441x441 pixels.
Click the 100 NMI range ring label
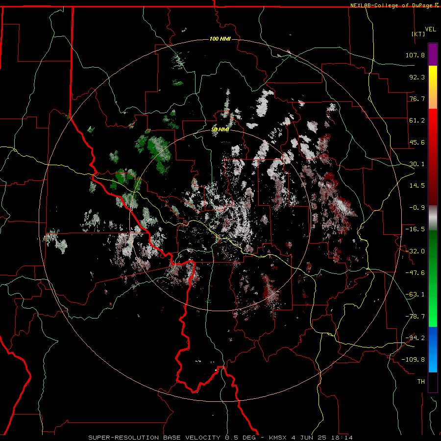220,39
